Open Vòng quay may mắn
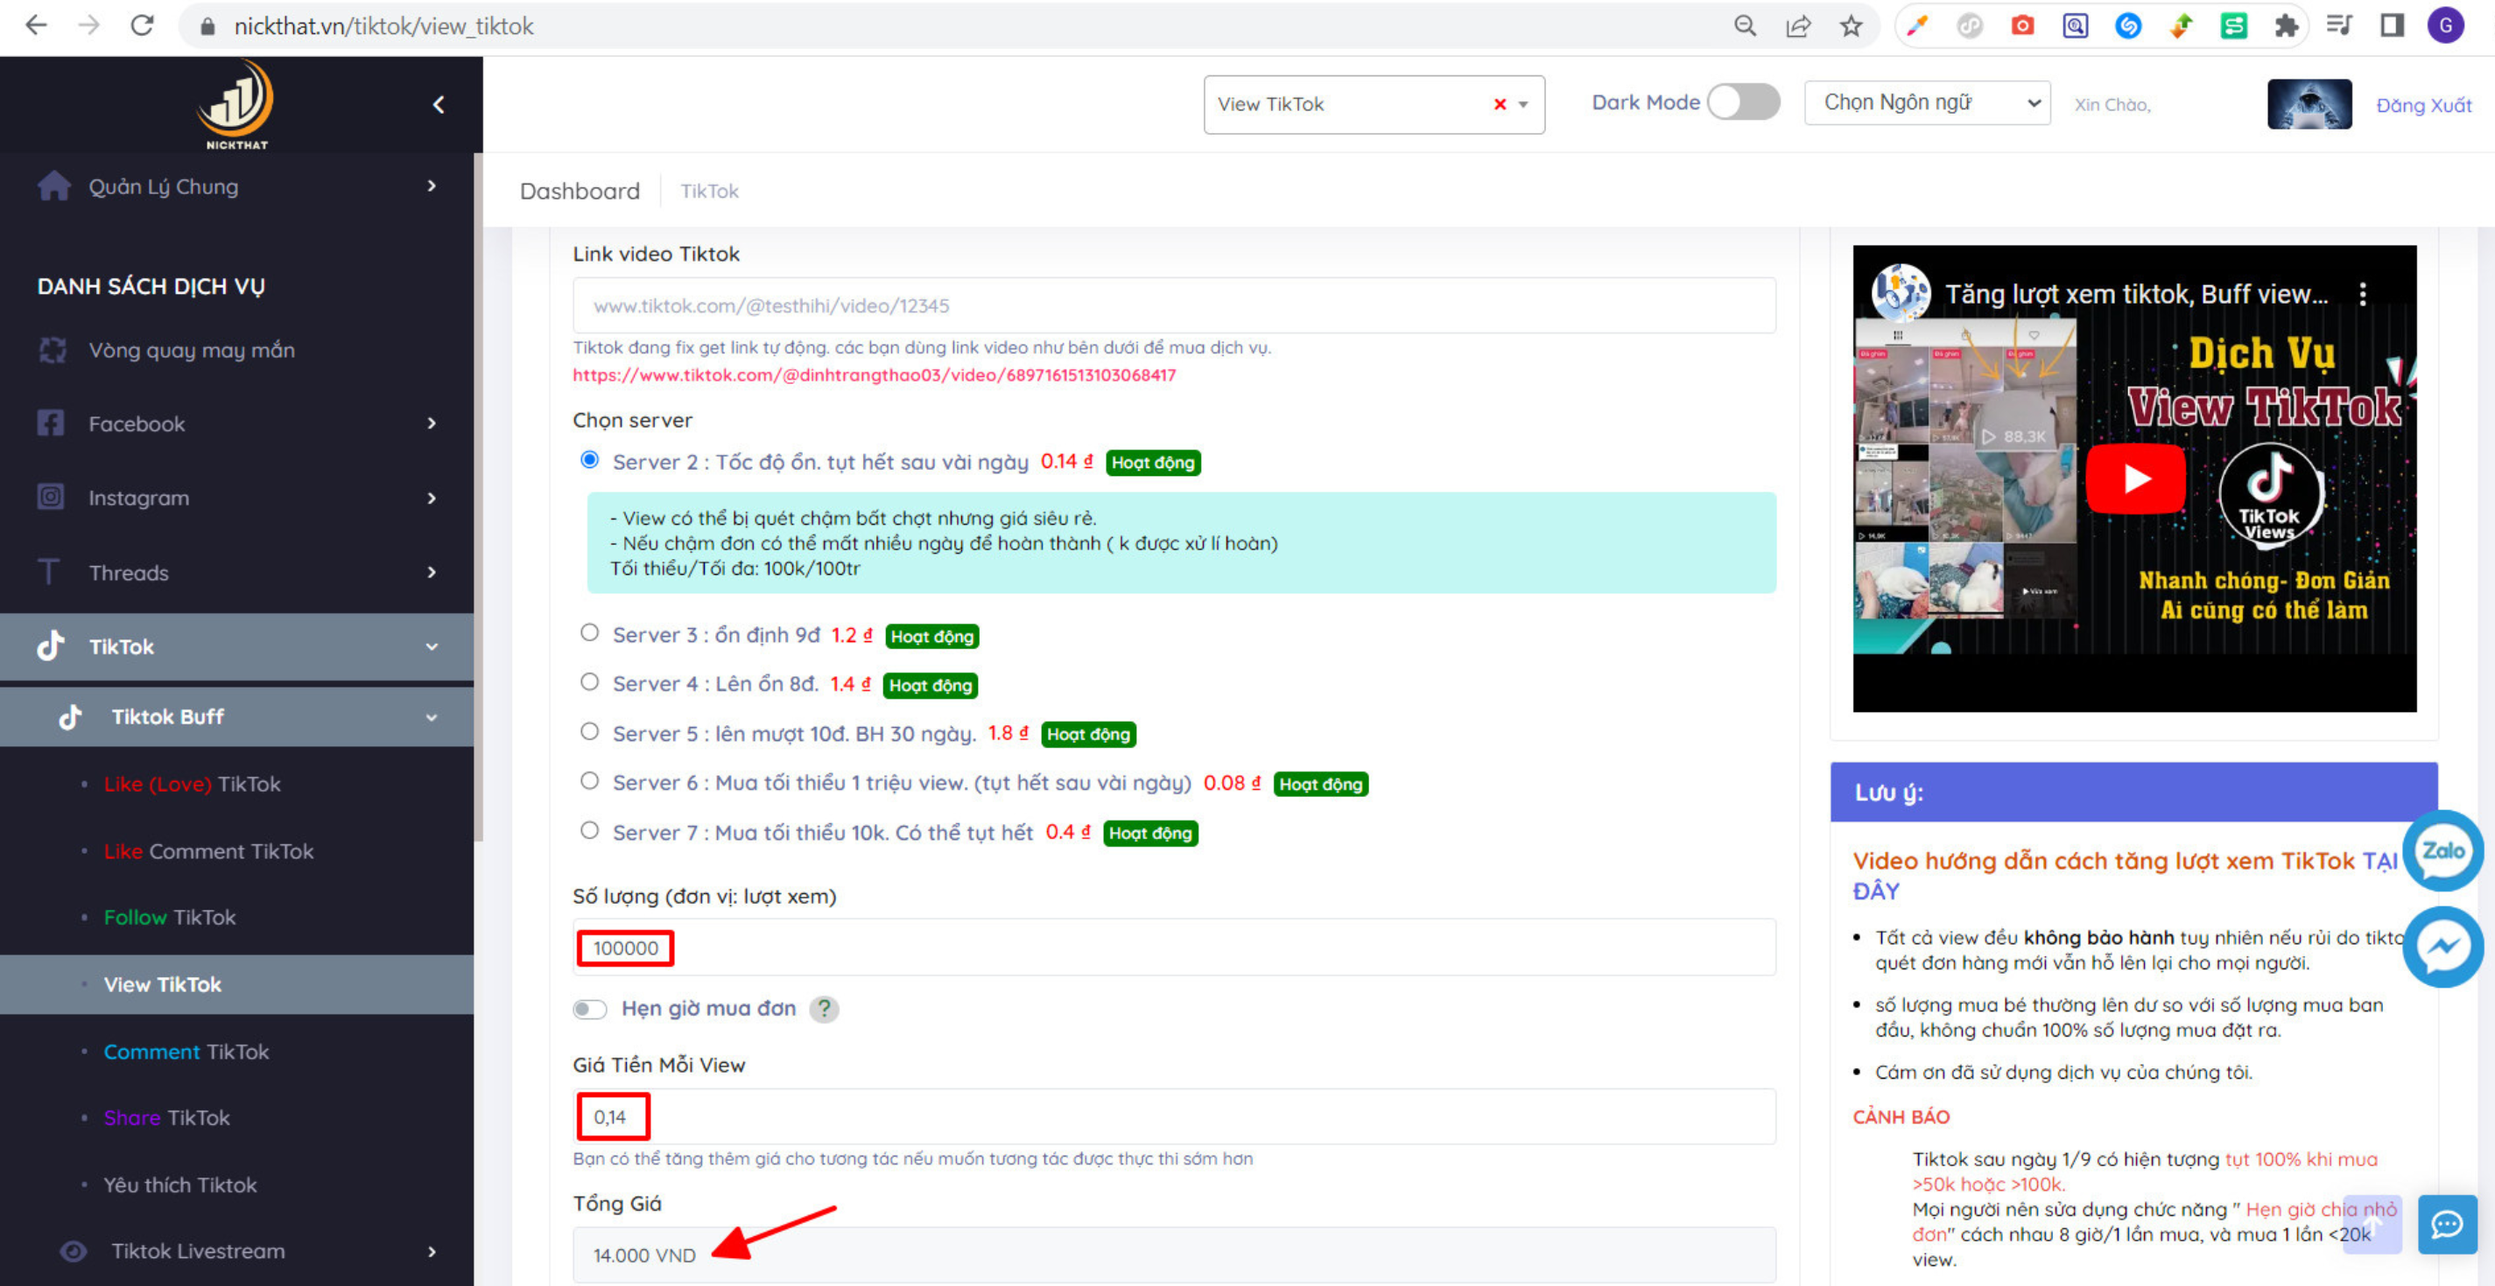This screenshot has height=1286, width=2495. point(191,350)
